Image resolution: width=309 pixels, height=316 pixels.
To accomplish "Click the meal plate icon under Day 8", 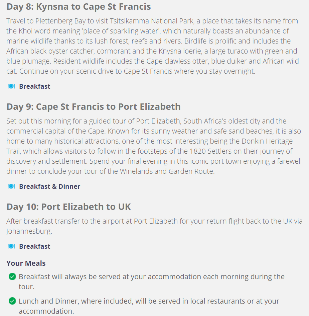I will (11, 86).
